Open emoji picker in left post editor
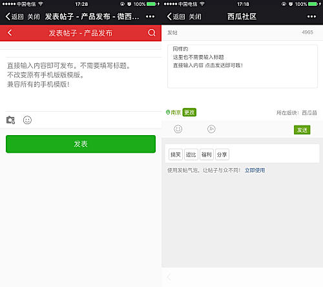This screenshot has height=287, width=323. coord(27,120)
